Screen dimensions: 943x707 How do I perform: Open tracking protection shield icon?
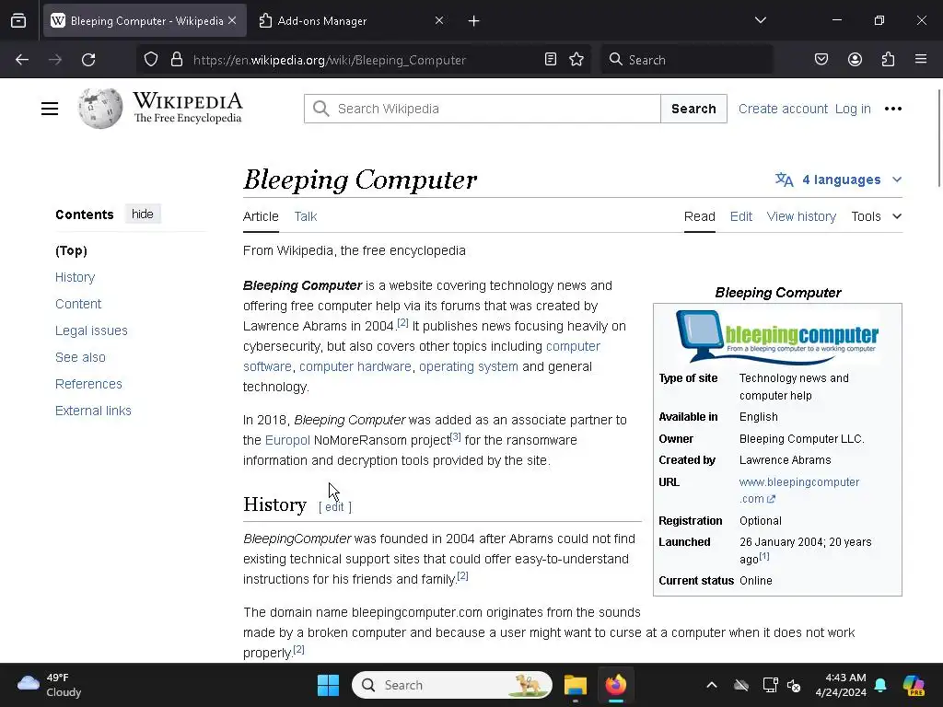point(151,60)
